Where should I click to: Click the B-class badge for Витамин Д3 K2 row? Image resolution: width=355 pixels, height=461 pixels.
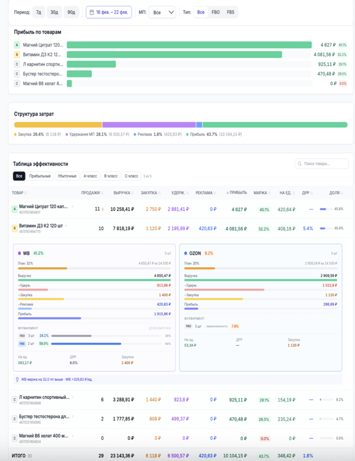[14, 228]
